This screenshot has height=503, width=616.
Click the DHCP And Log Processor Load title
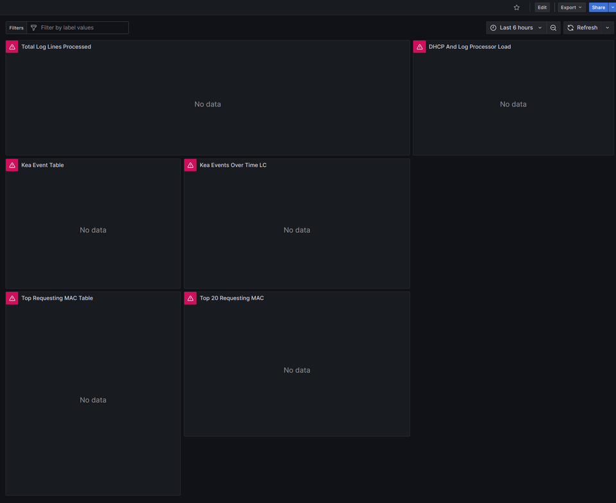pyautogui.click(x=470, y=47)
